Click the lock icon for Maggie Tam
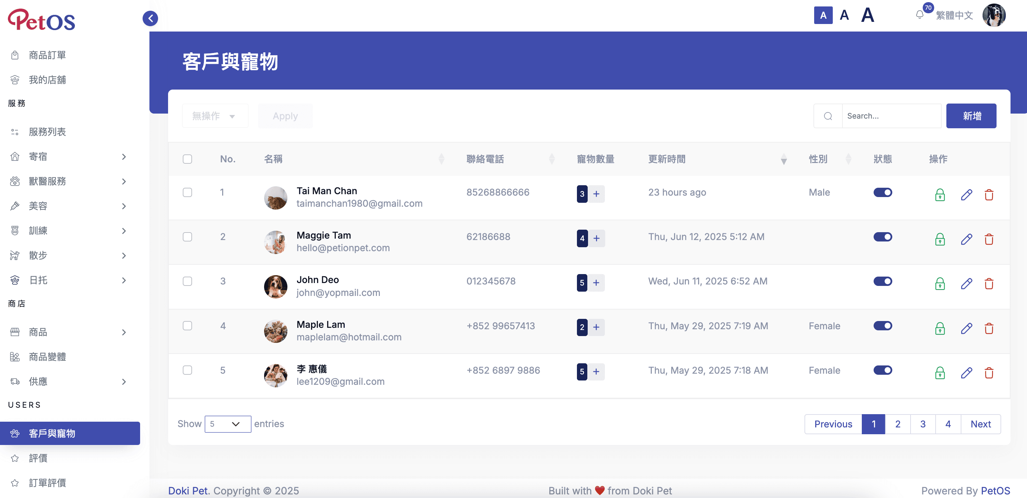 click(940, 239)
